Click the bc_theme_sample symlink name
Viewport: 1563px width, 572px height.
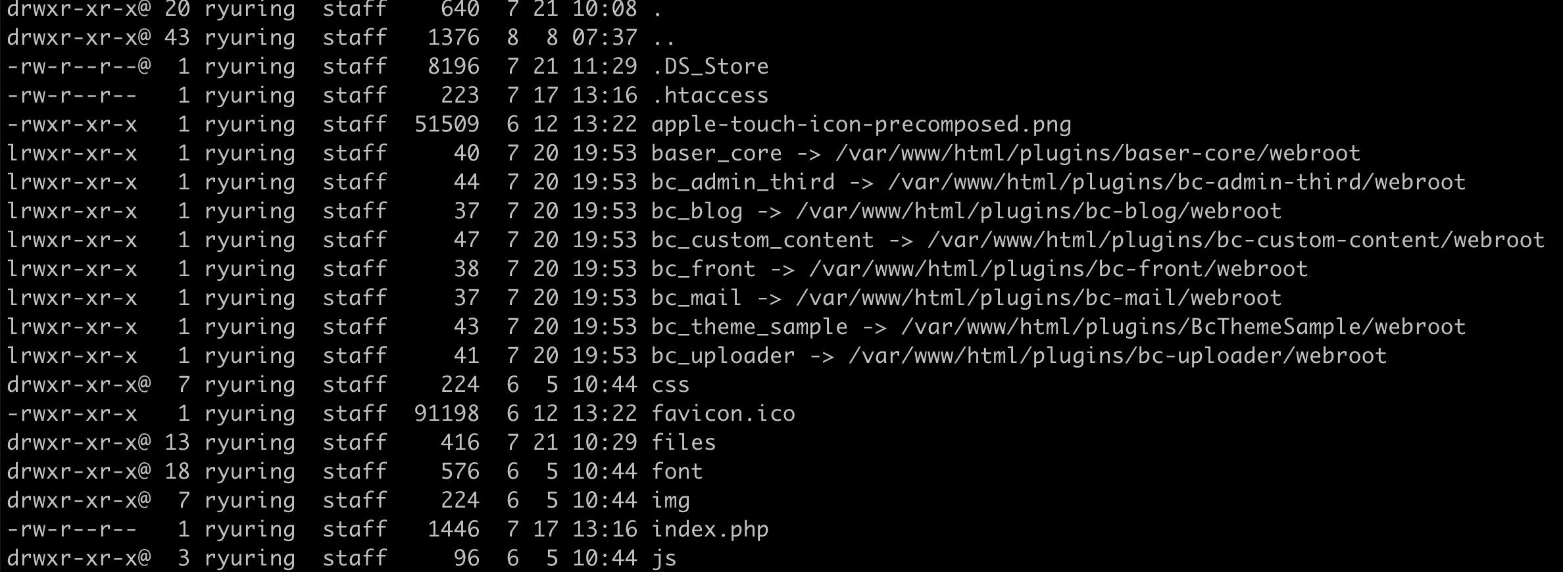pos(749,327)
